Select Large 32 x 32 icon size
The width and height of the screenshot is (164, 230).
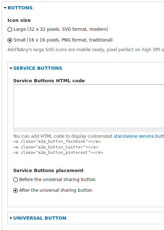tap(10, 29)
